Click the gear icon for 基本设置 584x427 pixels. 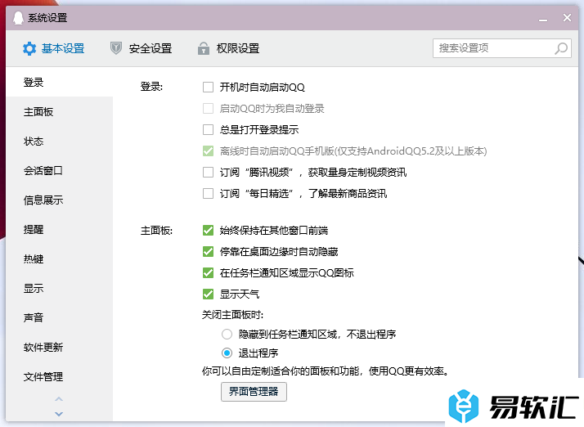(x=29, y=48)
